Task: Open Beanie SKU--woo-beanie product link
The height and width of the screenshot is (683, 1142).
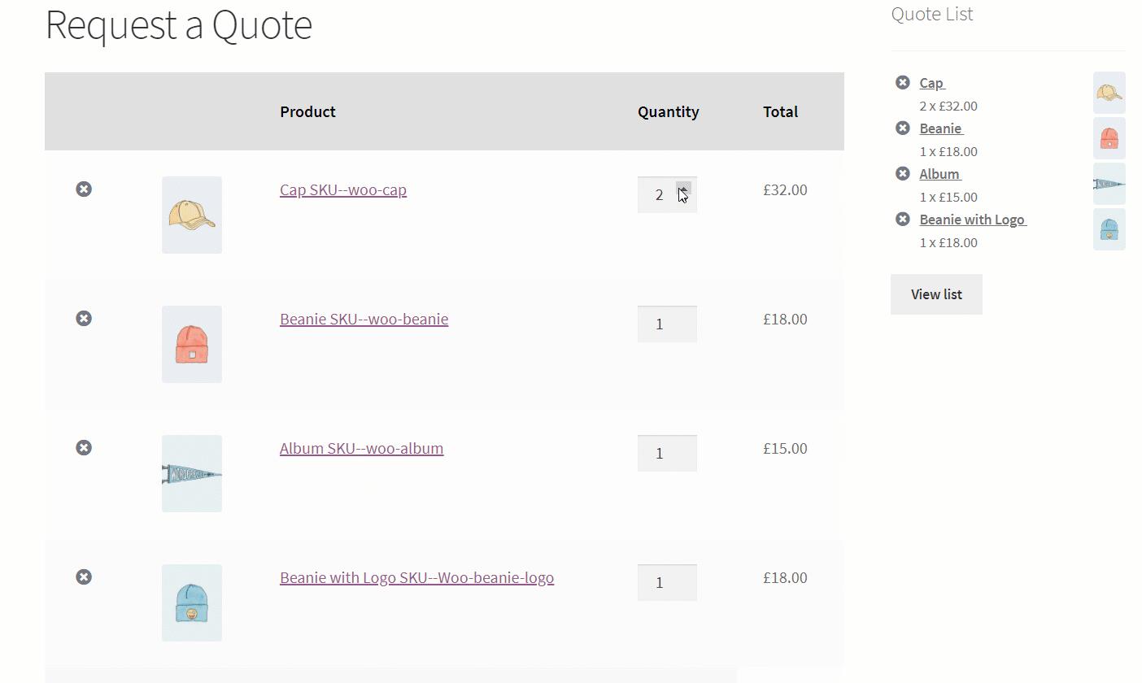Action: pyautogui.click(x=364, y=320)
